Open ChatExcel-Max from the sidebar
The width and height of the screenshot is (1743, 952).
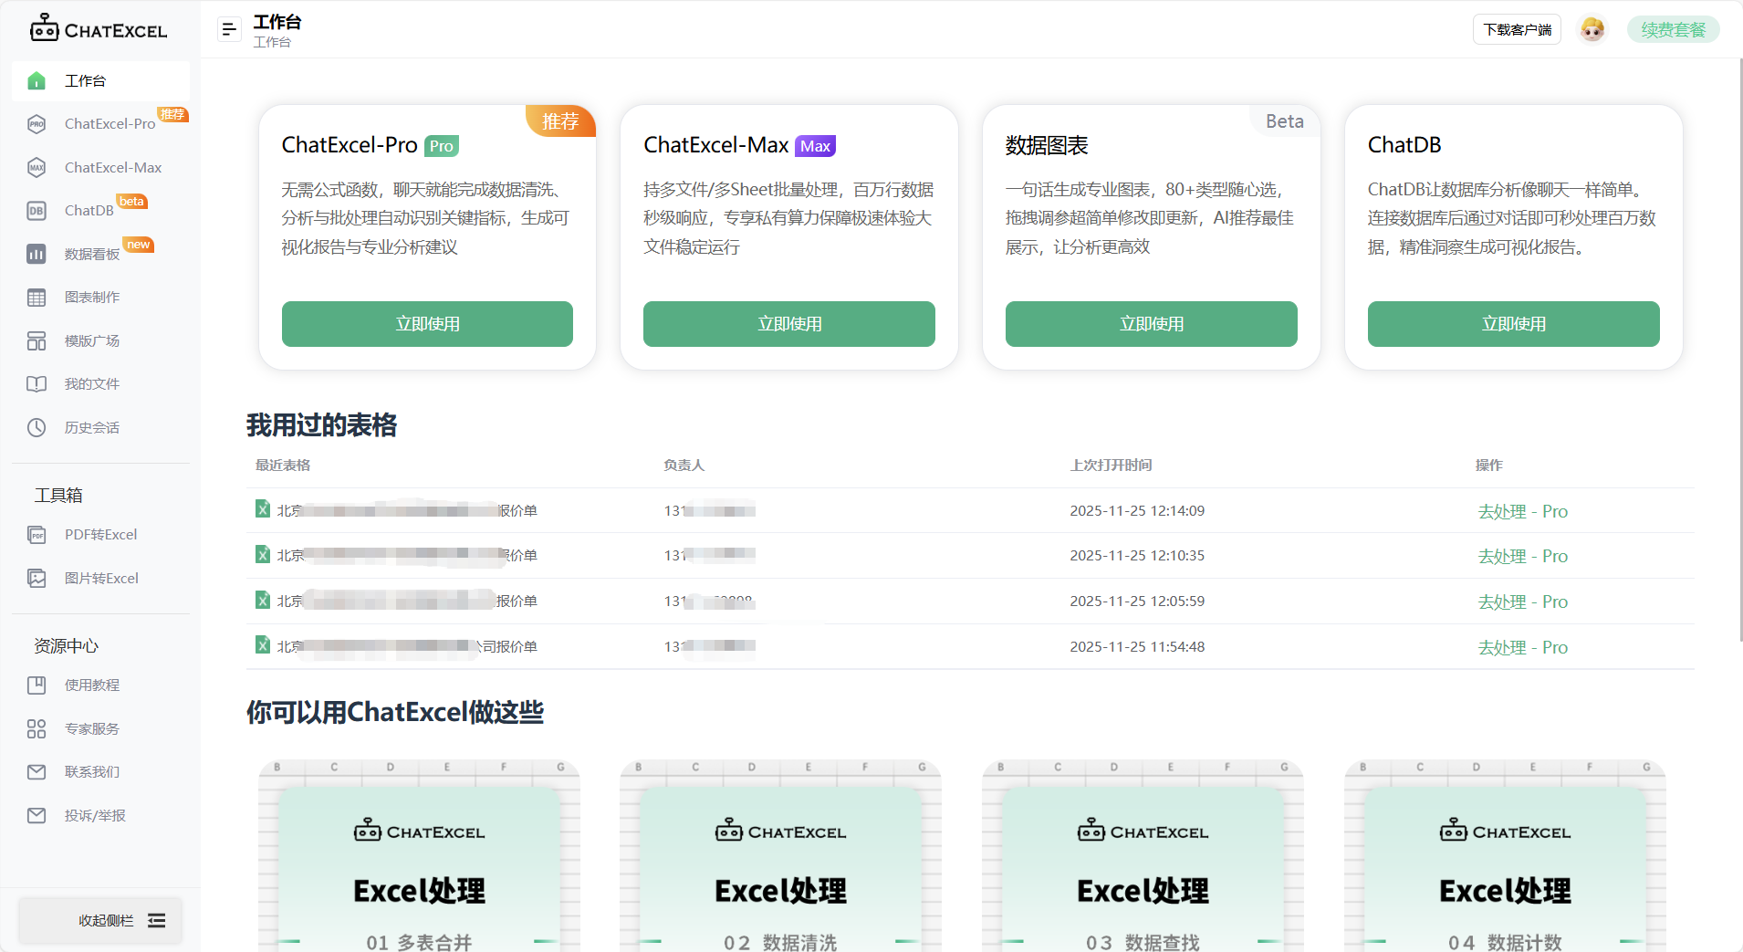[x=111, y=167]
